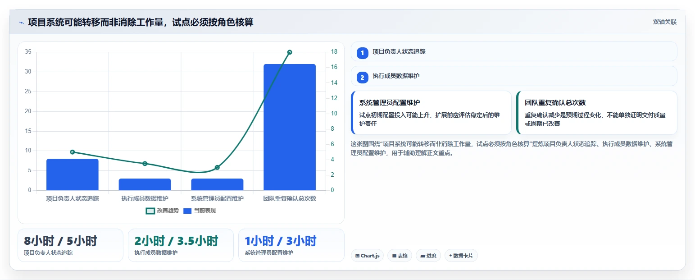Select the 数据卡片 tag

[x=461, y=256]
